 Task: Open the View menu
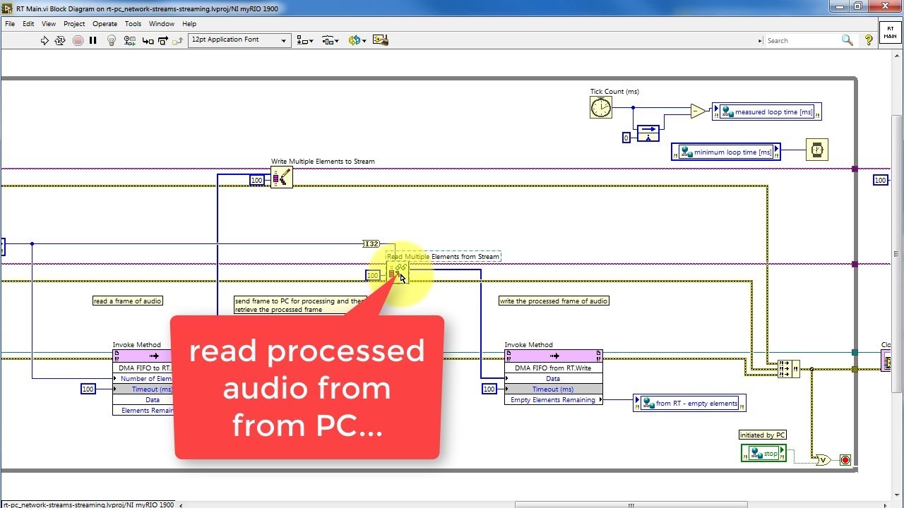click(48, 23)
